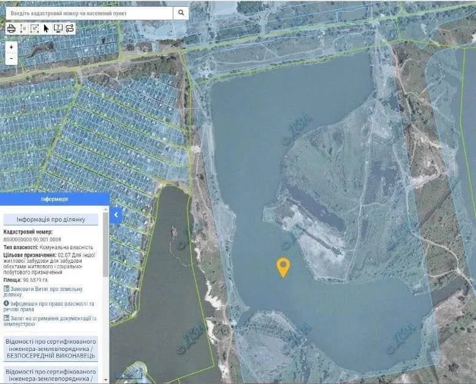Click the route path tool icon
The height and width of the screenshot is (384, 476).
69,28
